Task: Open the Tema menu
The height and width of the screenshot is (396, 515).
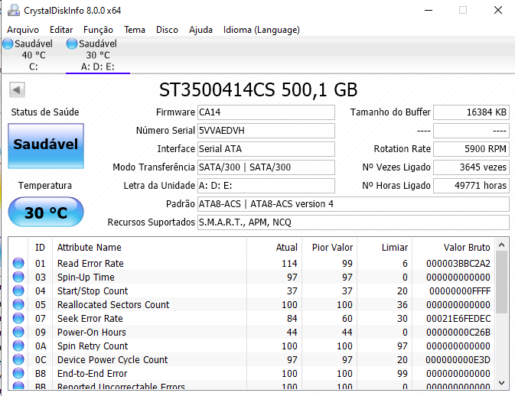Action: pyautogui.click(x=135, y=30)
